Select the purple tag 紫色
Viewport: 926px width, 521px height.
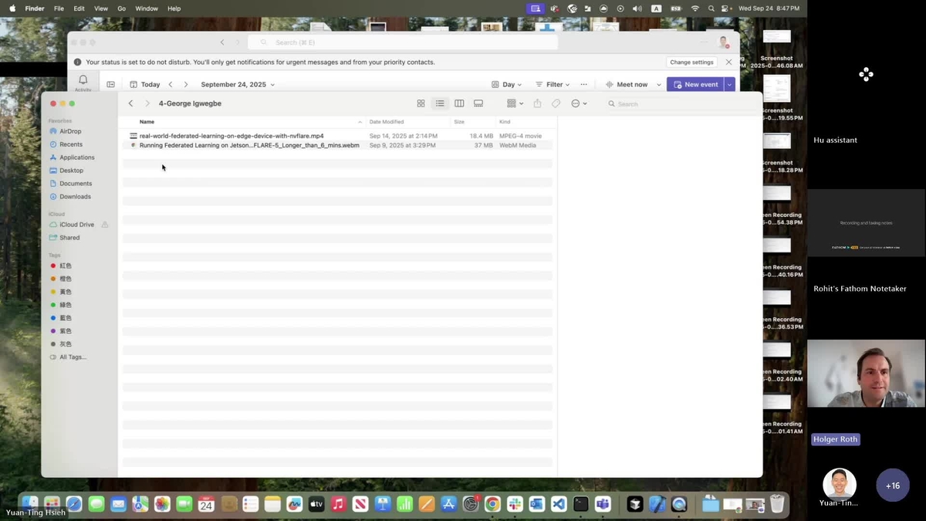pos(66,331)
